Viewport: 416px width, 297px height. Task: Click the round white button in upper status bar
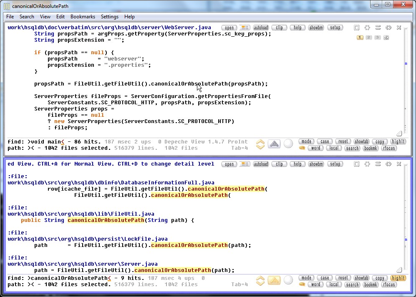[x=288, y=144]
